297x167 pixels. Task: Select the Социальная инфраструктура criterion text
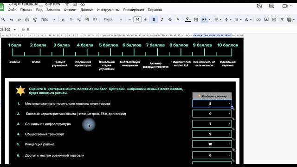pos(48,124)
